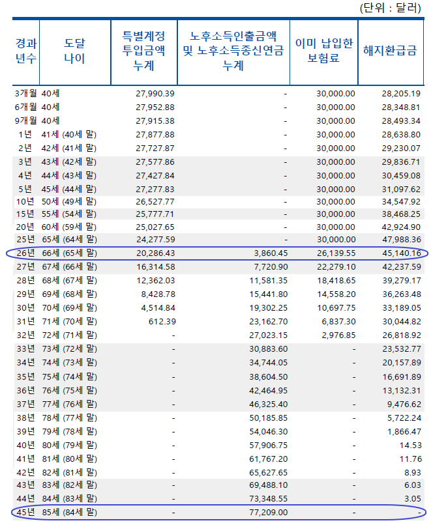Select the value 29,230.07
Image resolution: width=431 pixels, height=525 pixels.
click(x=401, y=149)
